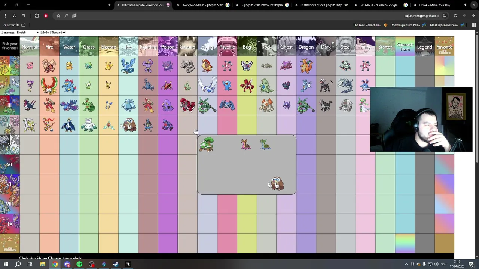The image size is (479, 269).
Task: Open the taskbar notification center
Action: tap(471, 264)
